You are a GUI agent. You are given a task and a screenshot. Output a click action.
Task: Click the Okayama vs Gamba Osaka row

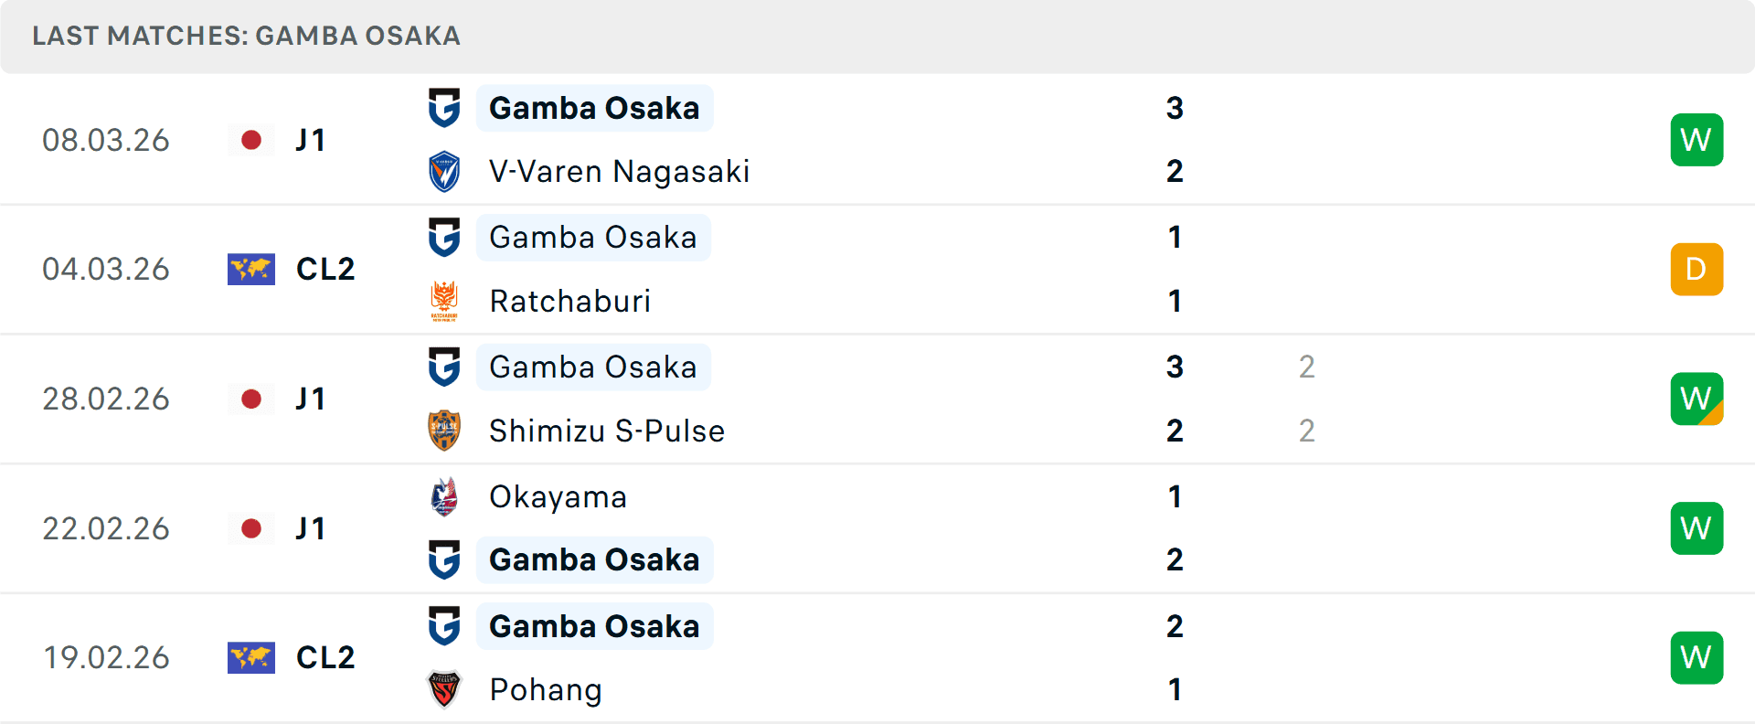pos(823,527)
